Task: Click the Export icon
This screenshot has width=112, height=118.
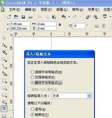Action: tap(96, 17)
